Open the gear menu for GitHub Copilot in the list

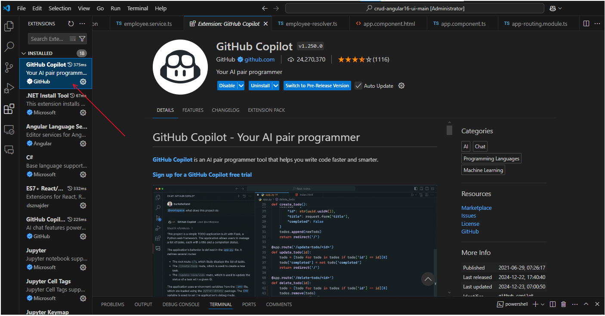pos(83,82)
